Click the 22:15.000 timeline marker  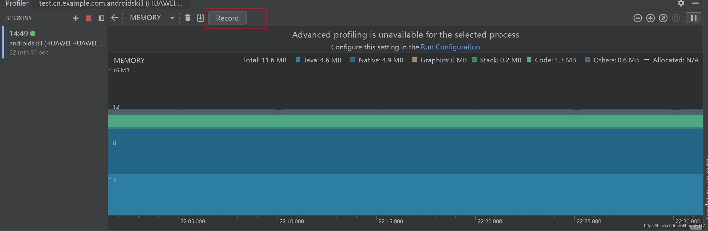pyautogui.click(x=391, y=221)
